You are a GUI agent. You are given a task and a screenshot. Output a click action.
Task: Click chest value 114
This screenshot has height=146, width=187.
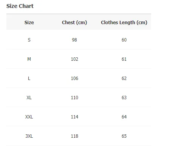click(74, 117)
